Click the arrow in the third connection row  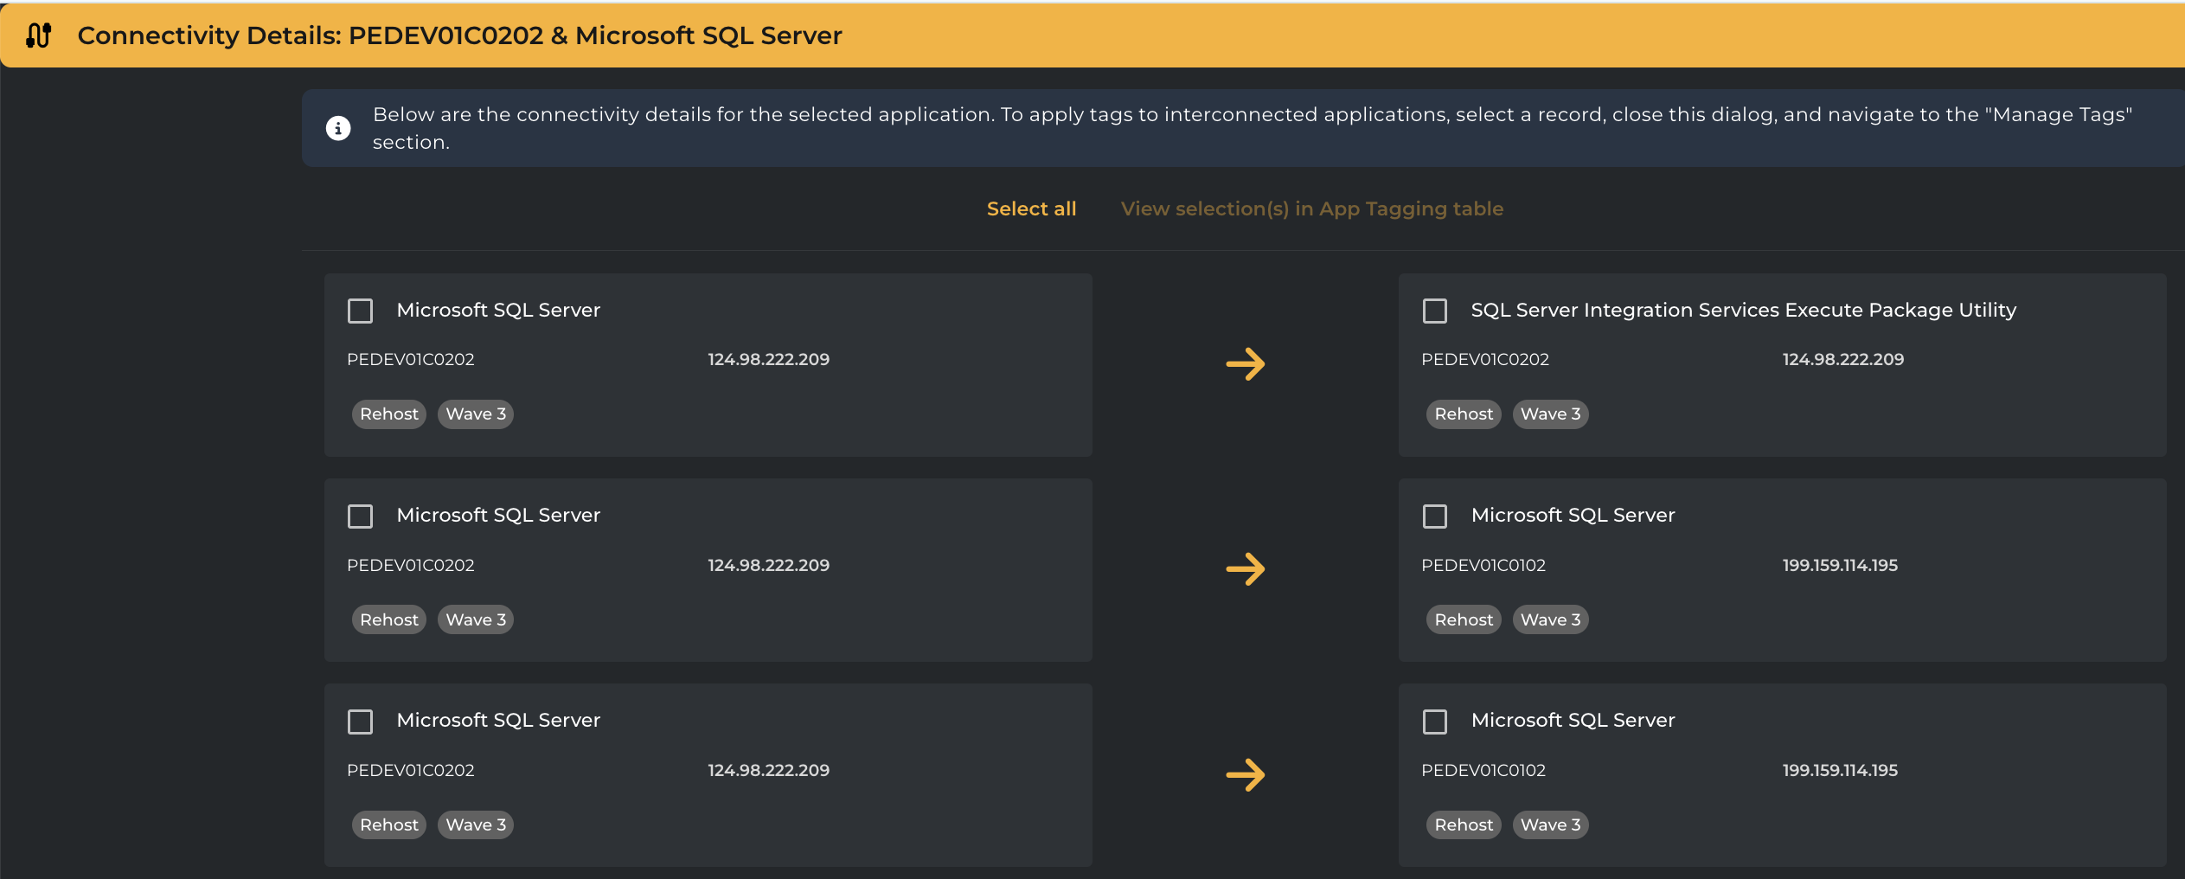pyautogui.click(x=1245, y=774)
